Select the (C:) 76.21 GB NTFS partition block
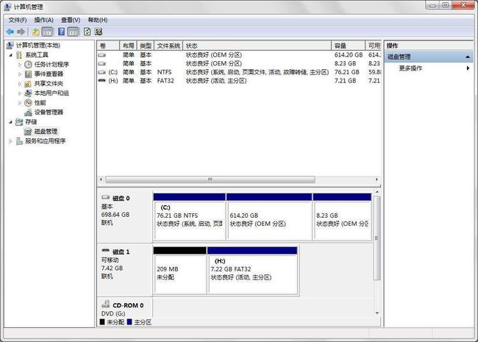Screen dimensions: 478x342 [189, 217]
